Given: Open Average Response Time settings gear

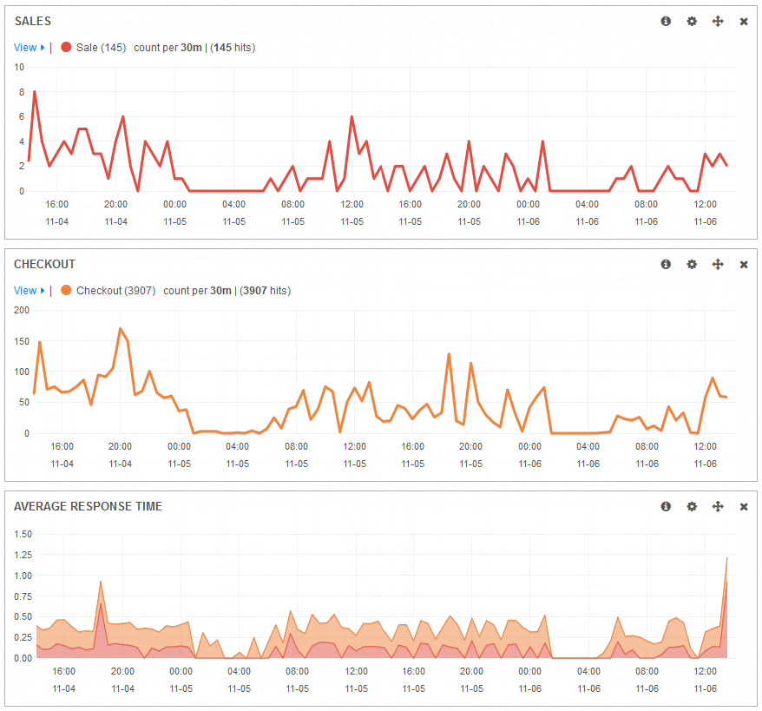Looking at the screenshot, I should click(692, 506).
